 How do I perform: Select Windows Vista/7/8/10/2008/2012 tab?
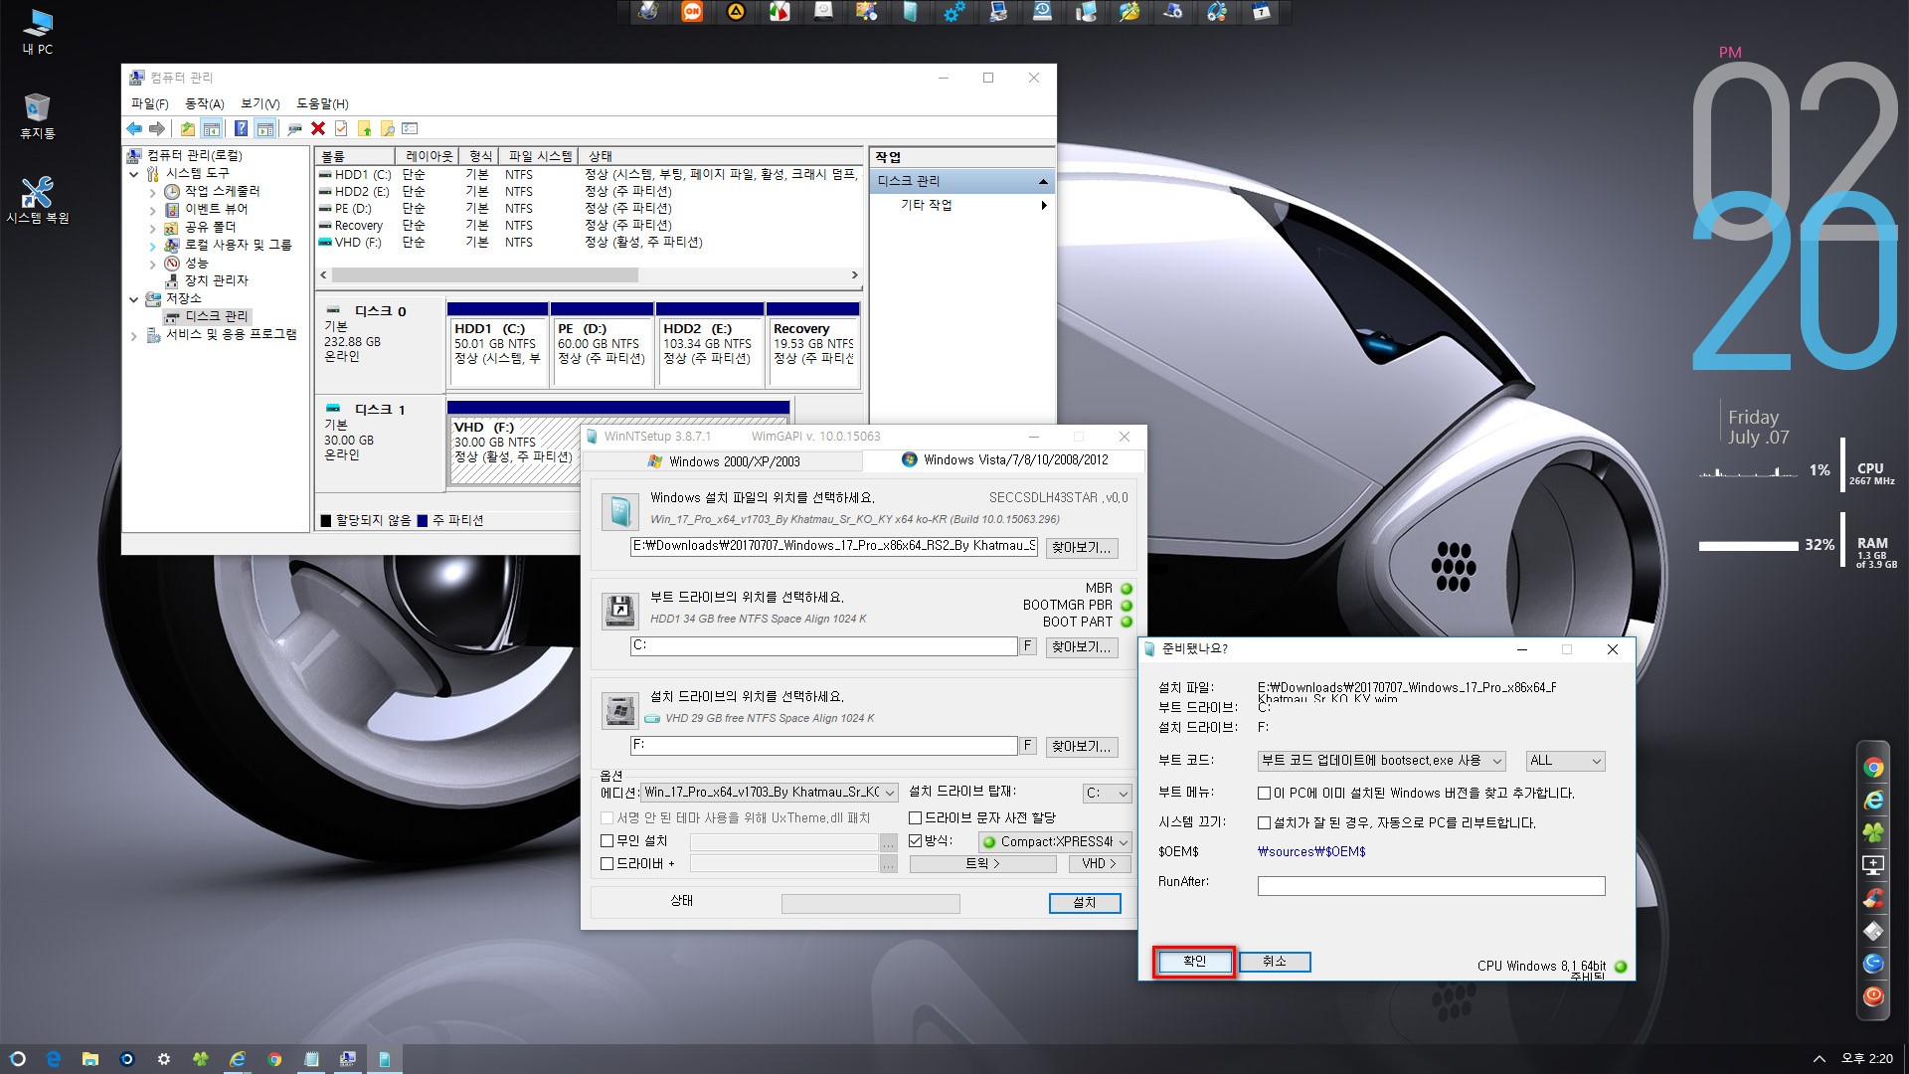(1003, 460)
